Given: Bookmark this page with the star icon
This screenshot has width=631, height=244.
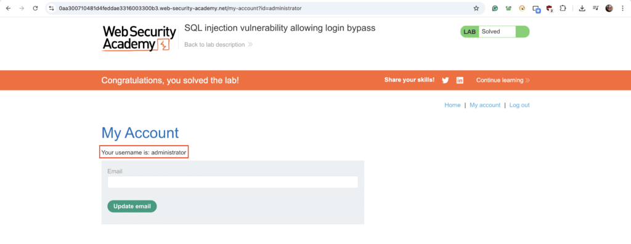Looking at the screenshot, I should point(476,8).
